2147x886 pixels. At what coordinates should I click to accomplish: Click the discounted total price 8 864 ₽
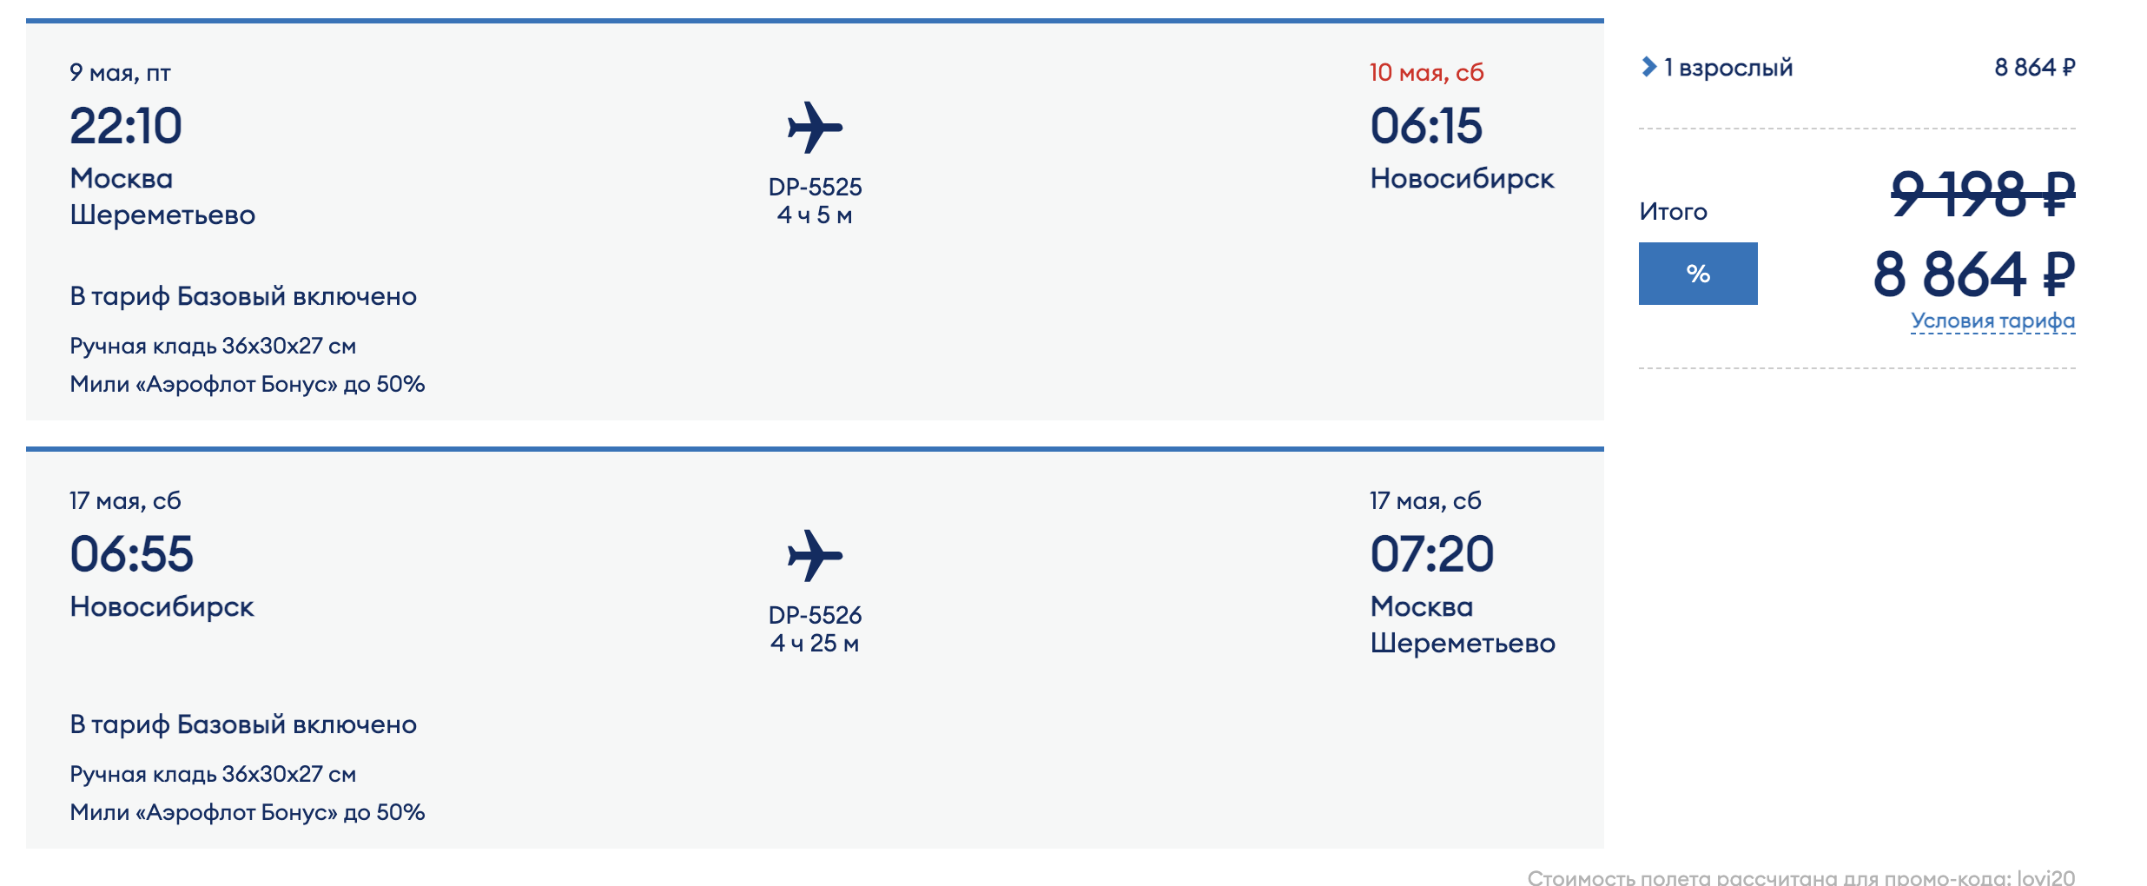tap(1974, 274)
